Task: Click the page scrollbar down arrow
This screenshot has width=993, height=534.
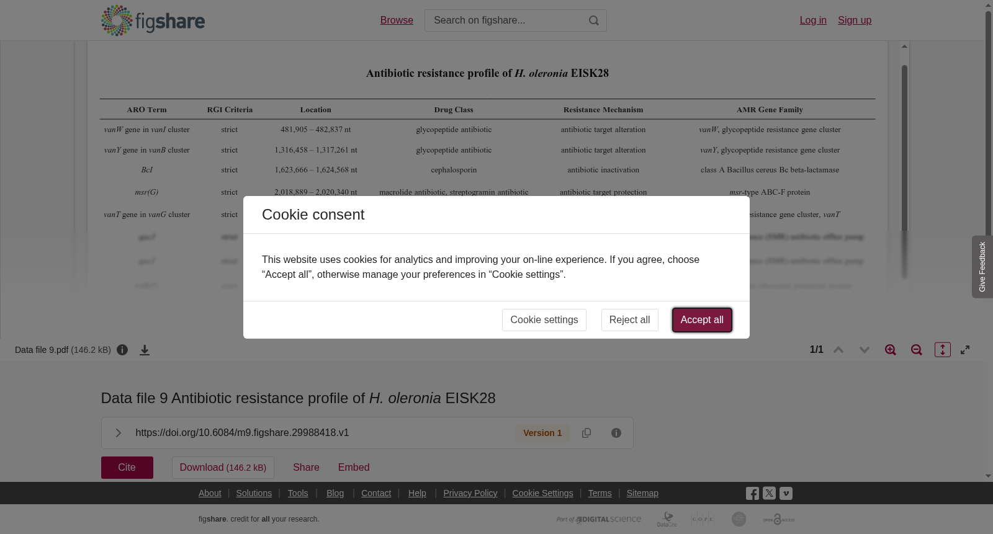Action: pyautogui.click(x=988, y=476)
